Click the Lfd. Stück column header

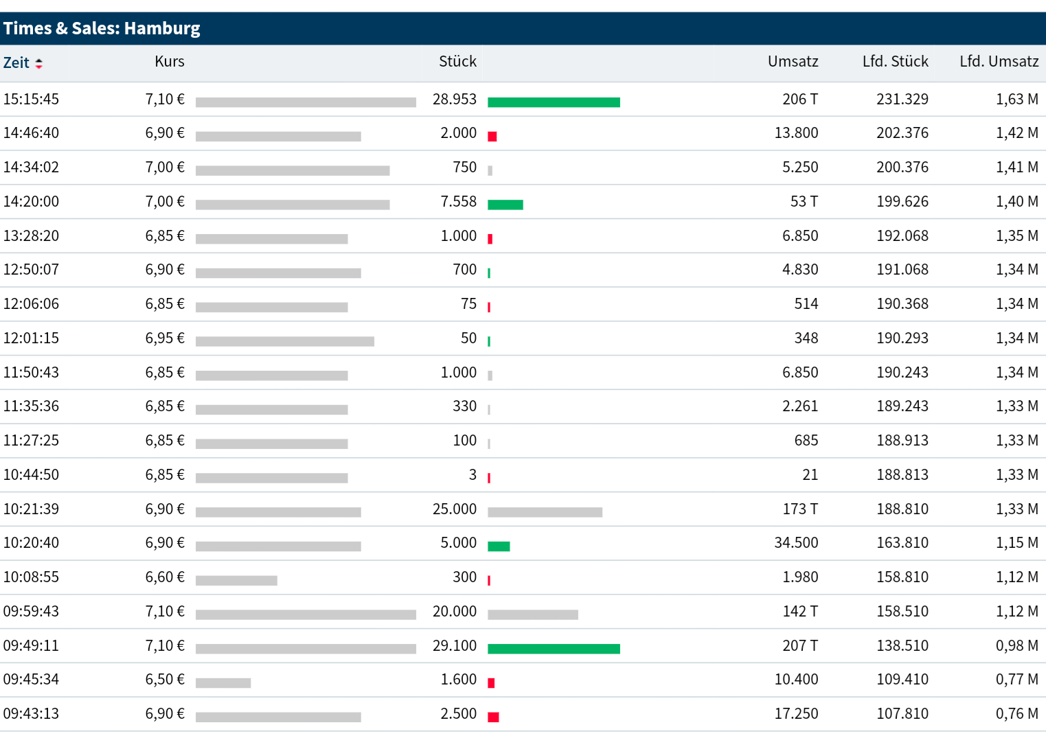coord(894,61)
